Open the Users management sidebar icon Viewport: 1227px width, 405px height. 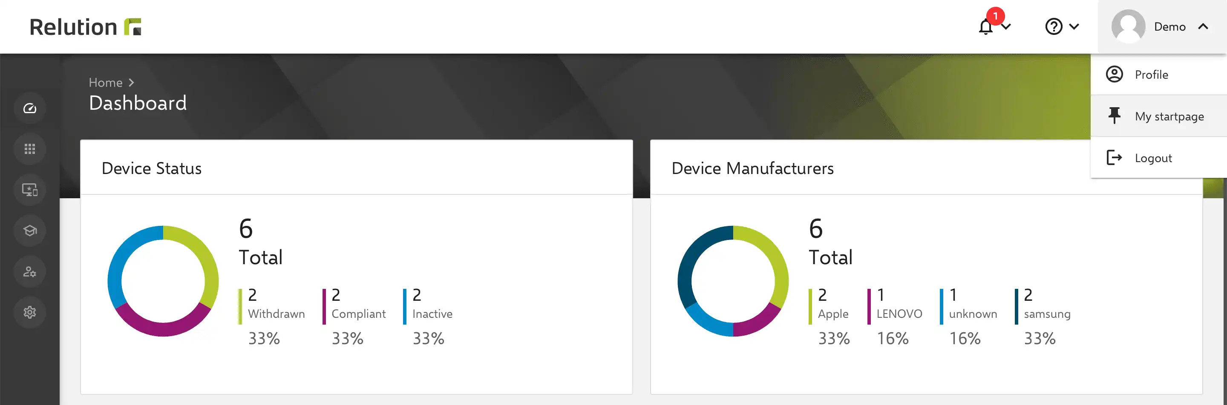pyautogui.click(x=29, y=272)
